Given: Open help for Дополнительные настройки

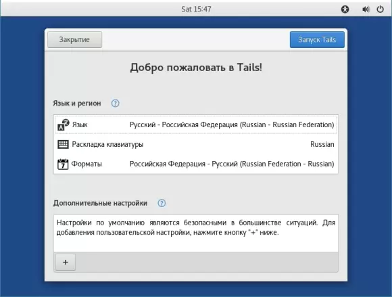Looking at the screenshot, I should 162,203.
